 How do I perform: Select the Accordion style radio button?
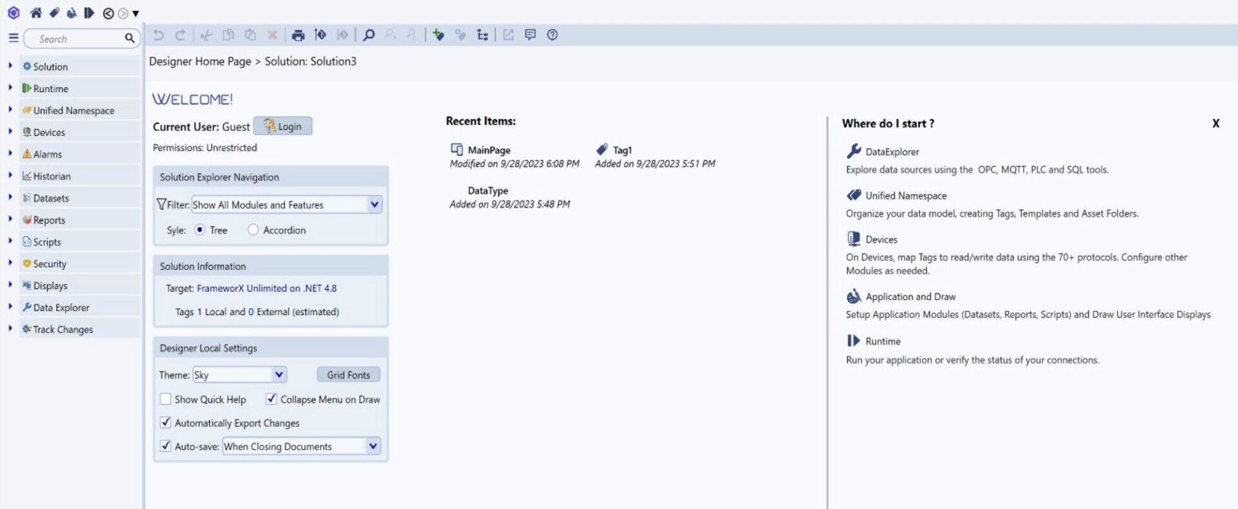click(253, 230)
